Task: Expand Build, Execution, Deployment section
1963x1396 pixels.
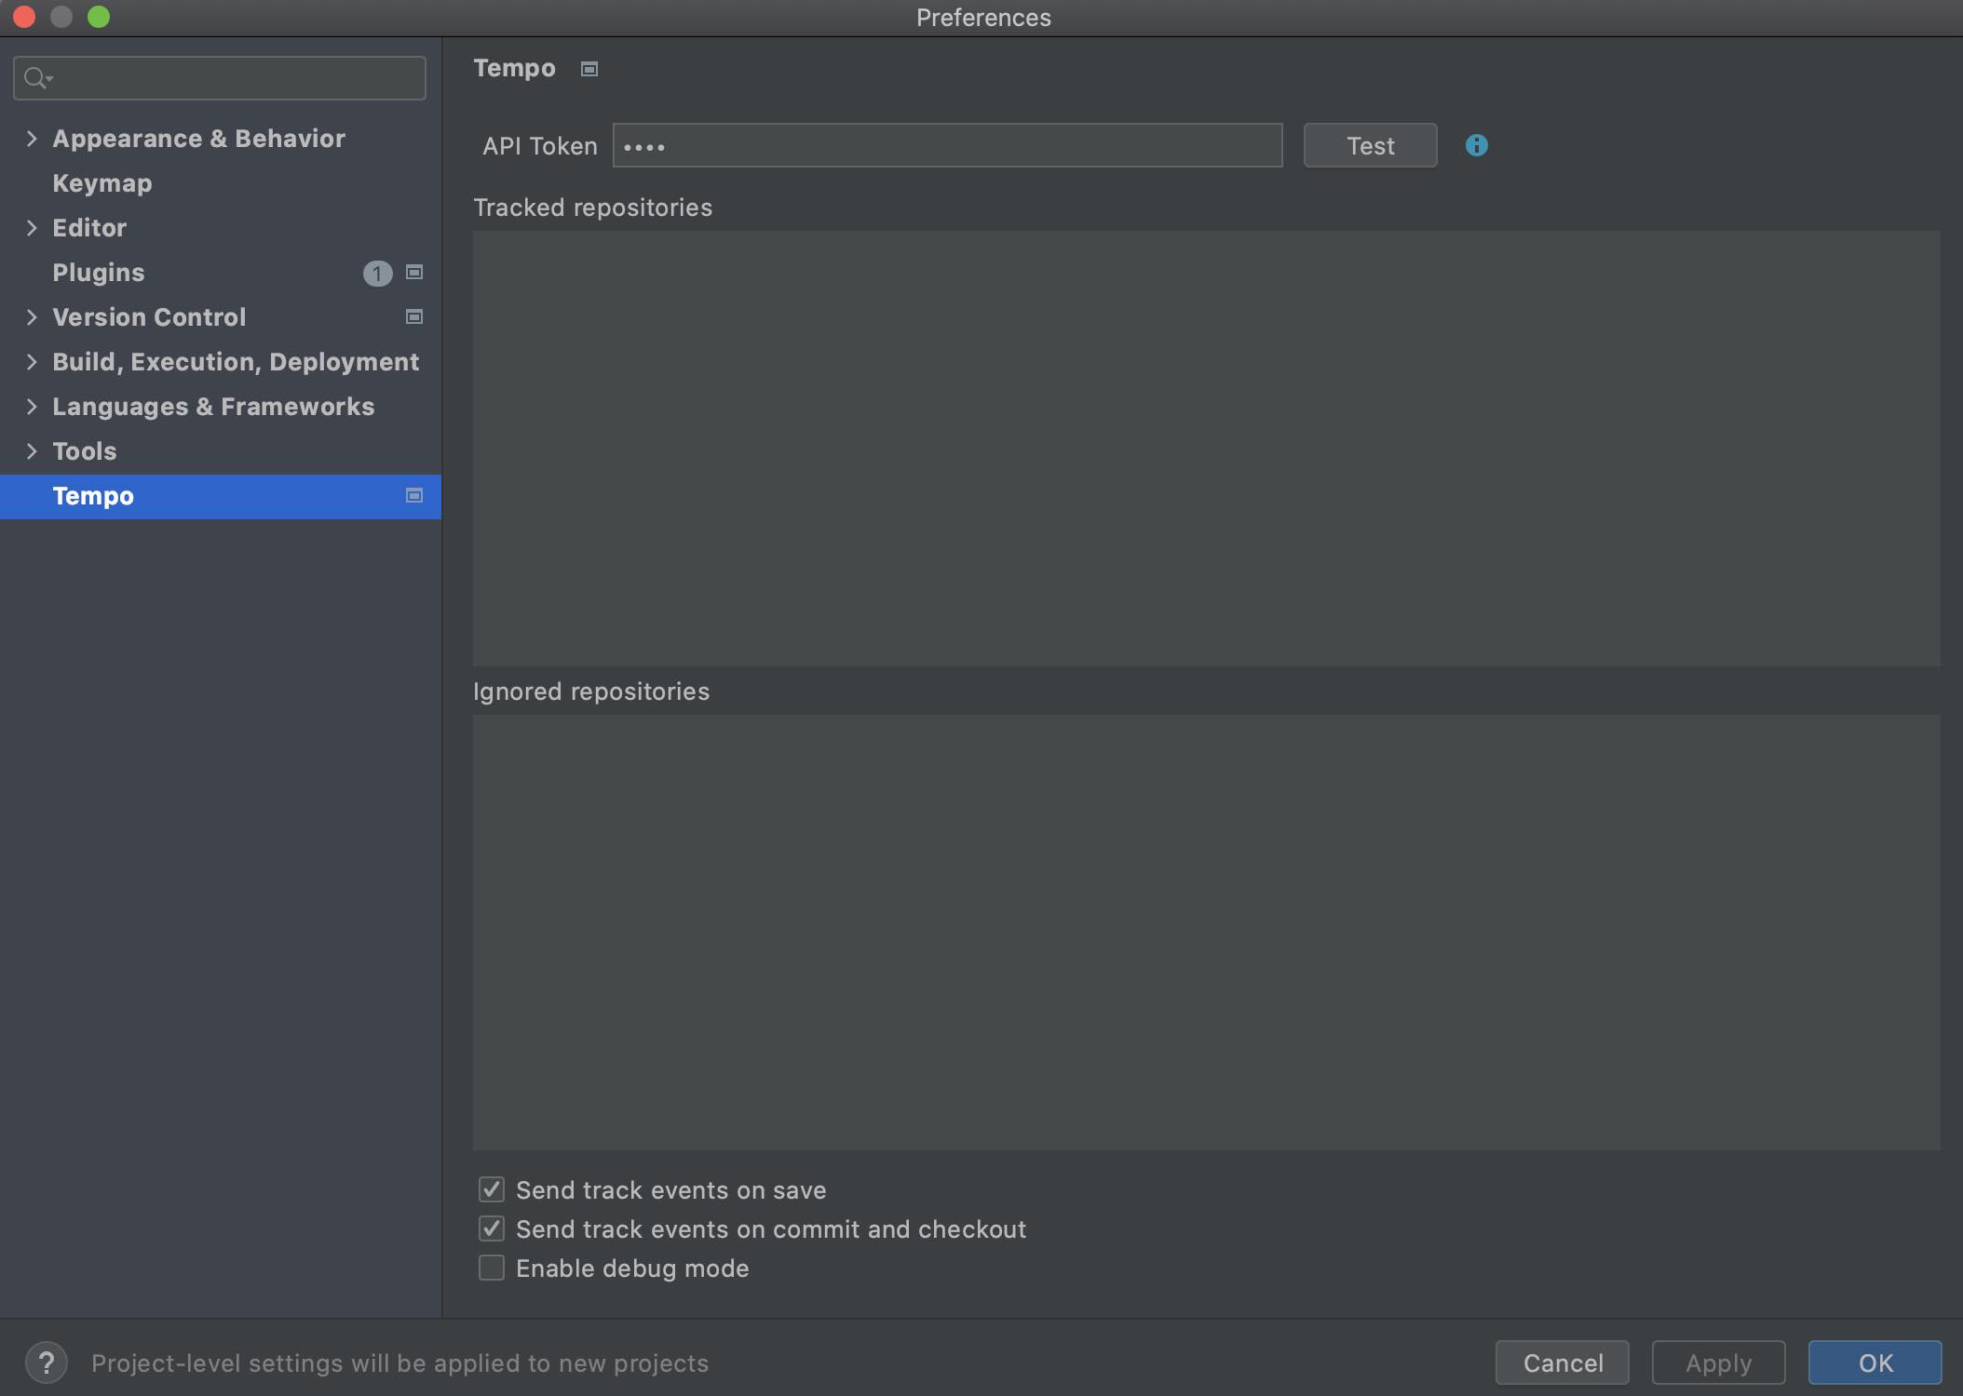Action: [32, 361]
